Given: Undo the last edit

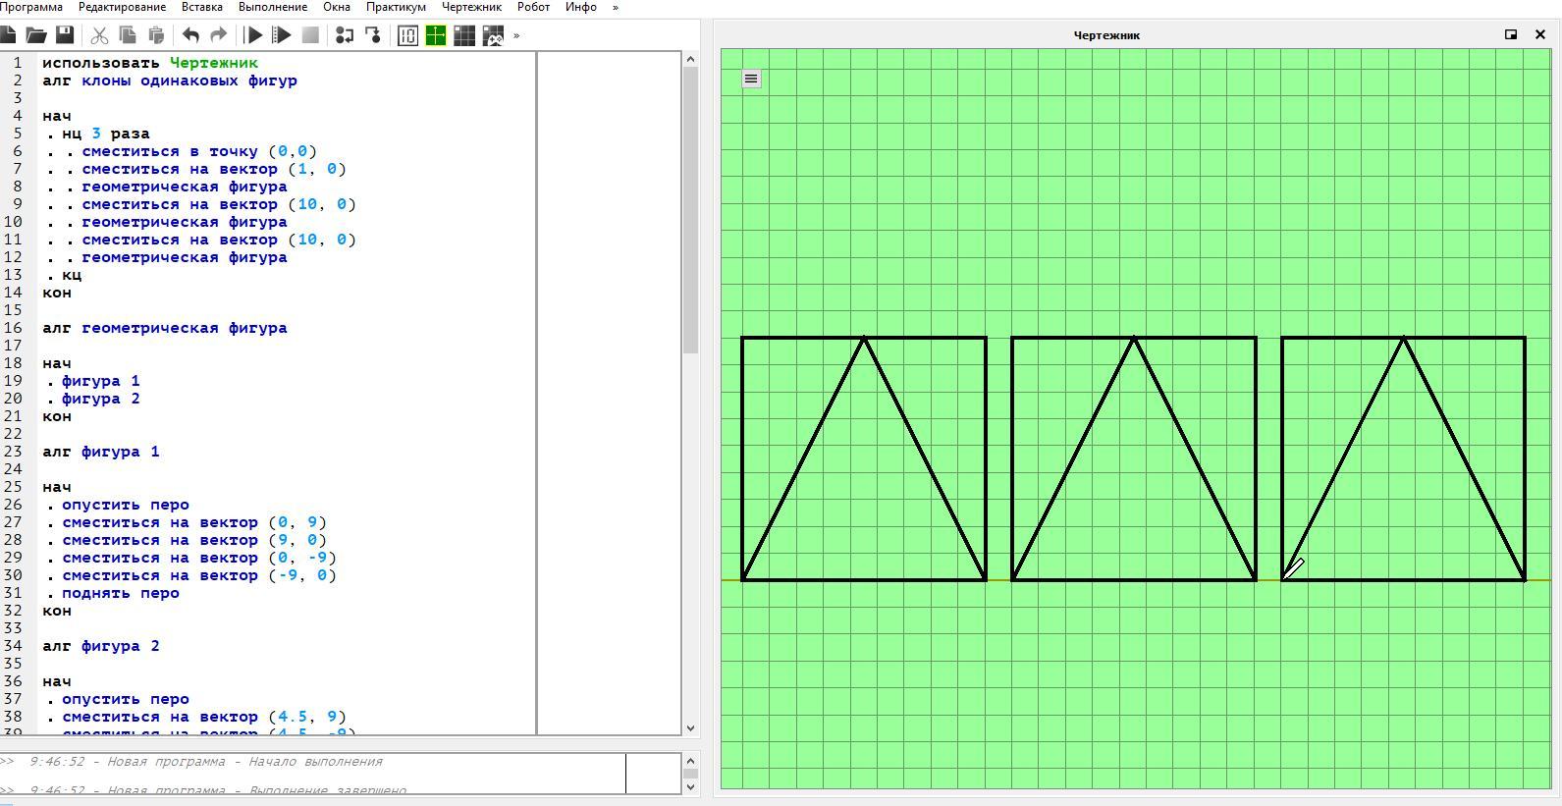Looking at the screenshot, I should tap(190, 35).
